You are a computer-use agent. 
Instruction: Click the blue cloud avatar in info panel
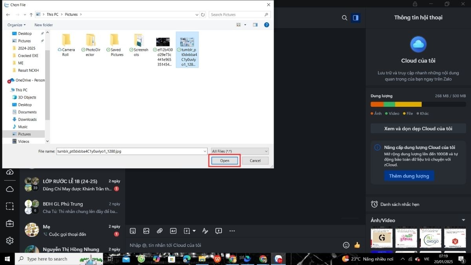(x=418, y=44)
